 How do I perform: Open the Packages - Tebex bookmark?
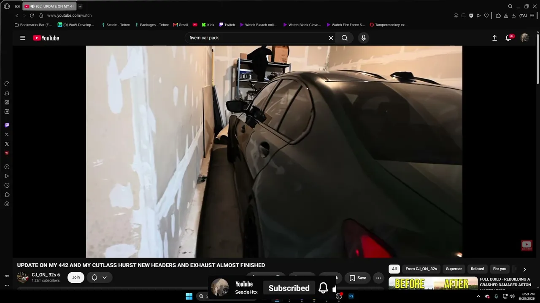click(152, 25)
